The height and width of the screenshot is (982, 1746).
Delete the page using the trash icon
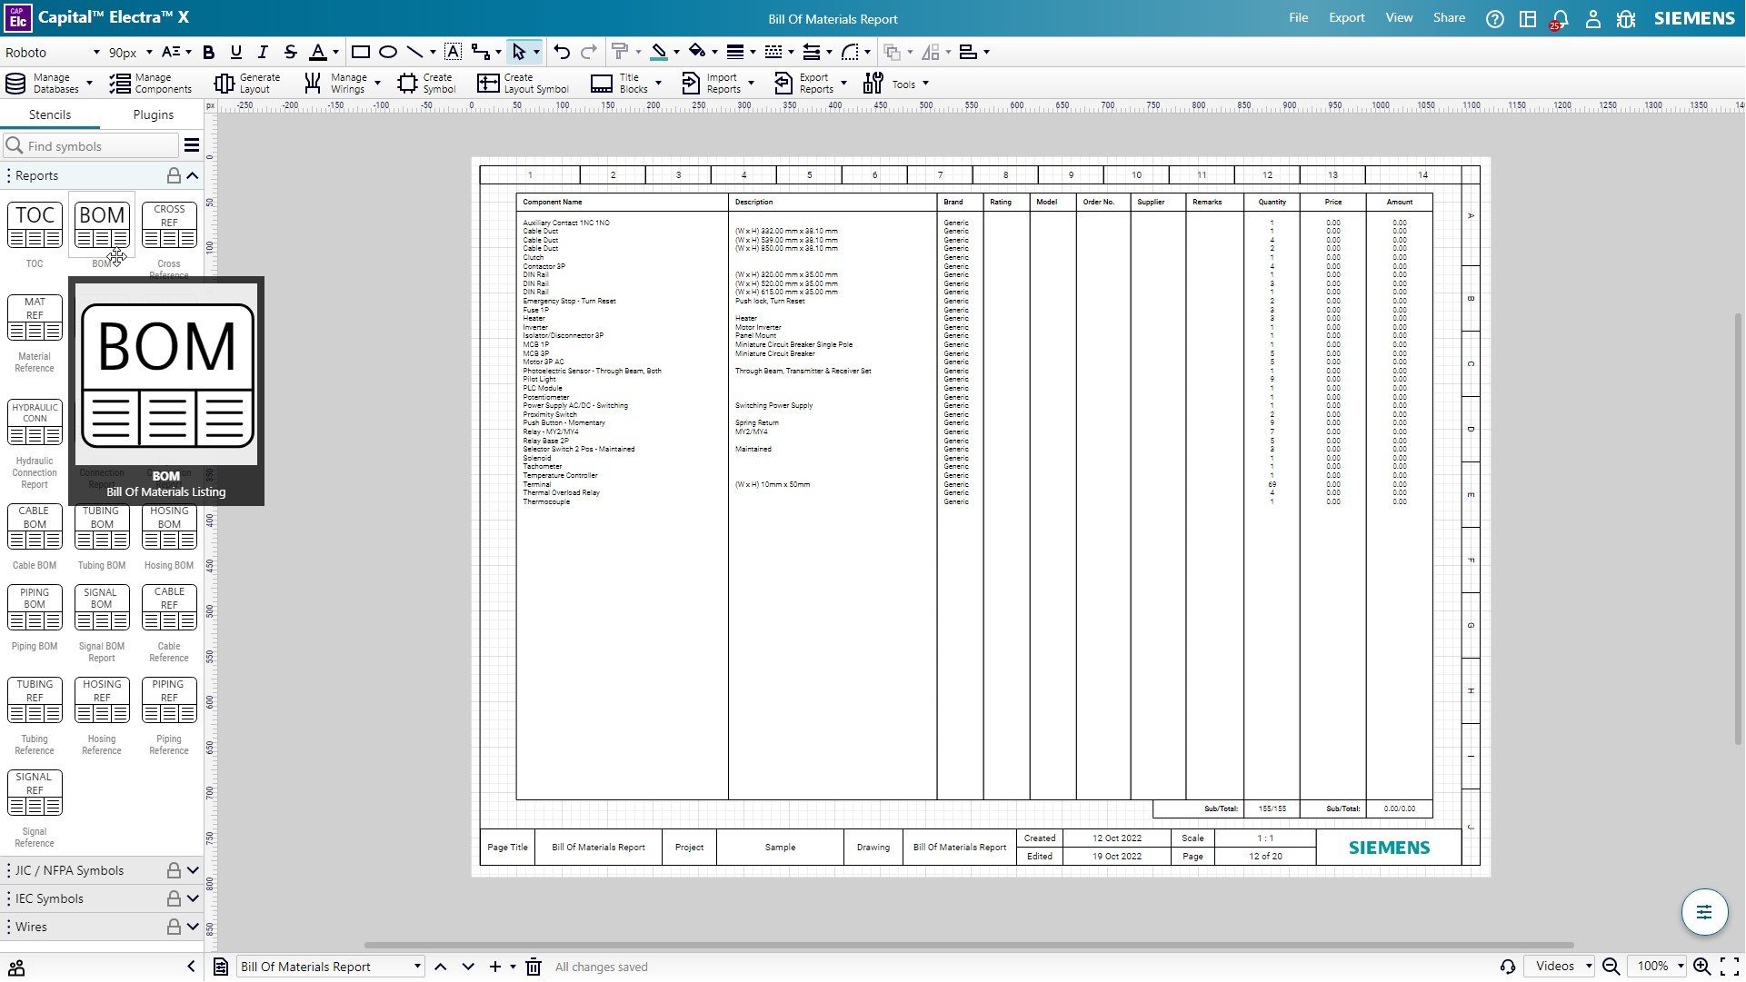(534, 967)
